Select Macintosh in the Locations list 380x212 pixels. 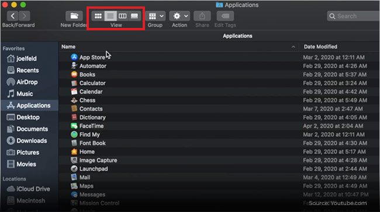(26, 201)
